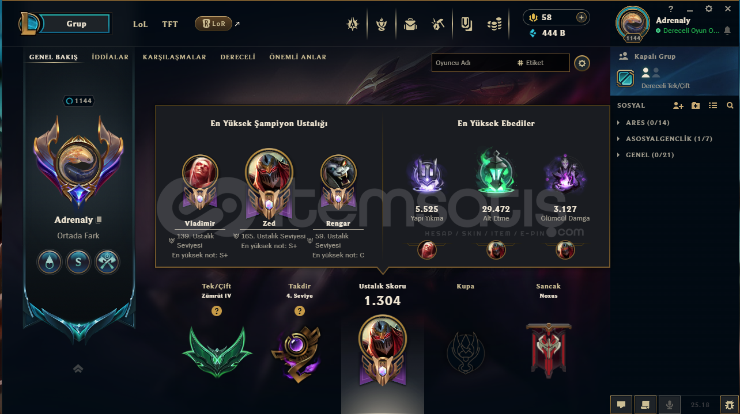The image size is (740, 414).
Task: Click the Oyuncu Adı search field
Action: tap(471, 63)
